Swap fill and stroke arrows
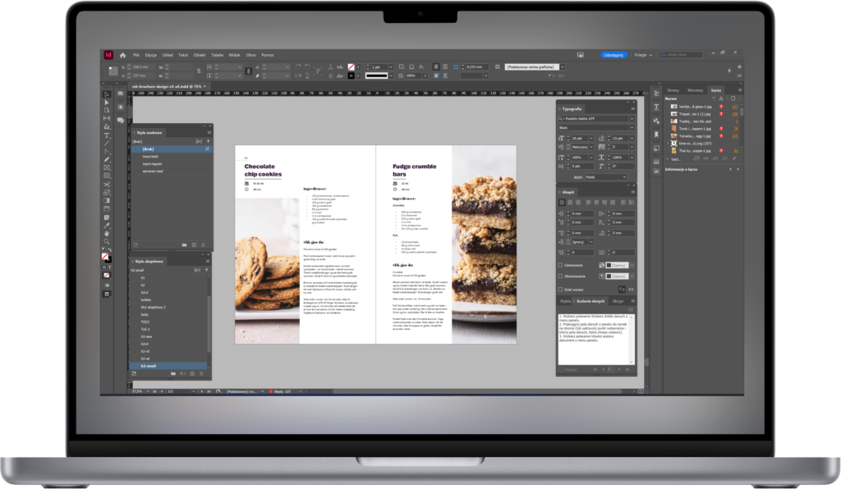This screenshot has height=489, width=841. coord(109,251)
